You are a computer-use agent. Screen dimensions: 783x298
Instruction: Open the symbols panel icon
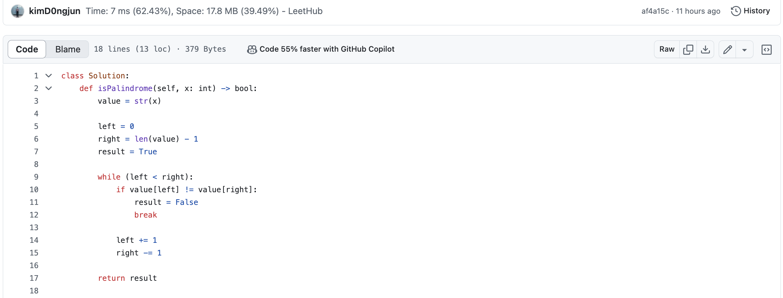(766, 50)
